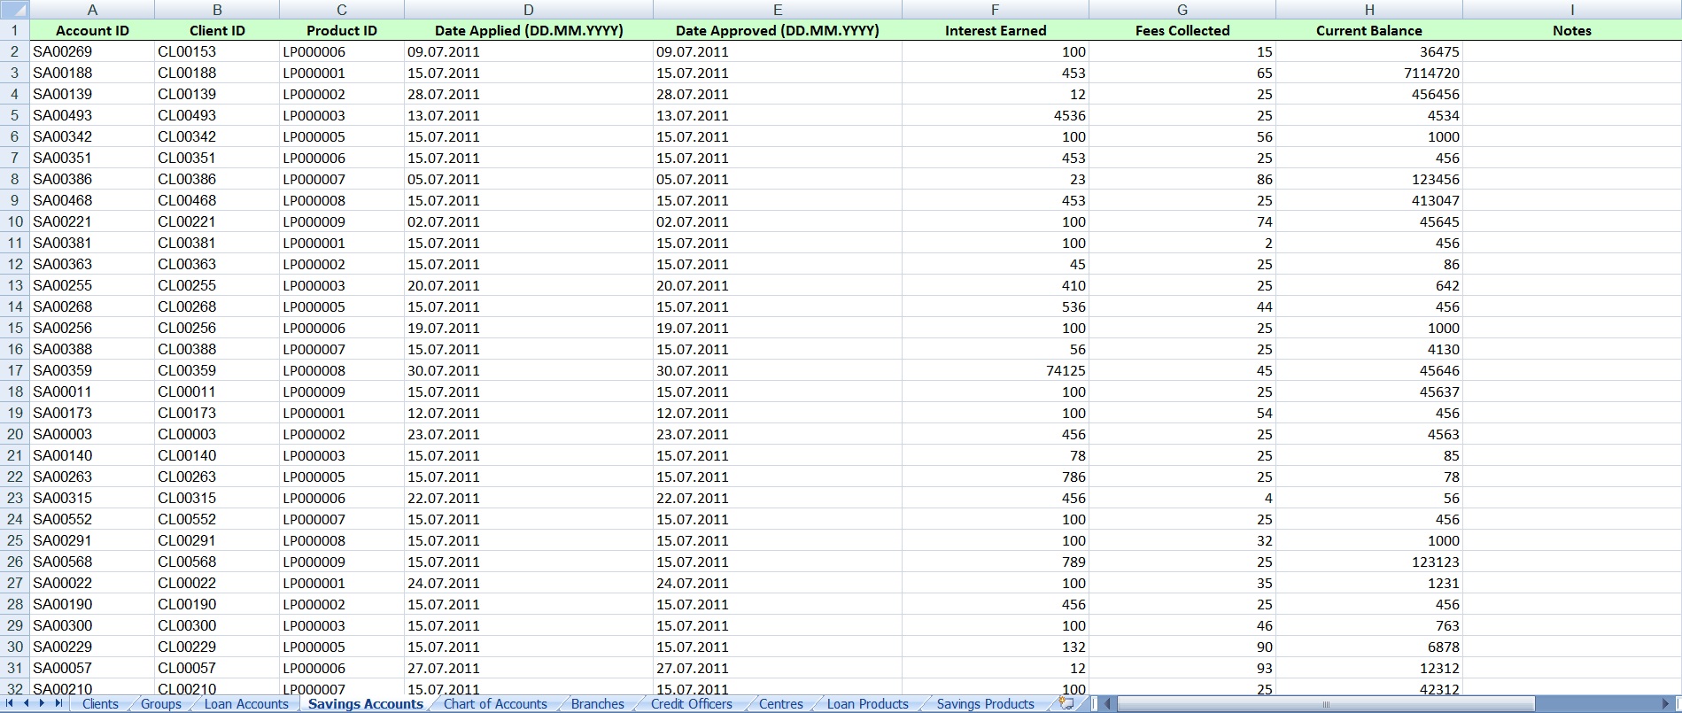Click the previous sheet navigation arrow
The width and height of the screenshot is (1682, 713).
(x=26, y=703)
